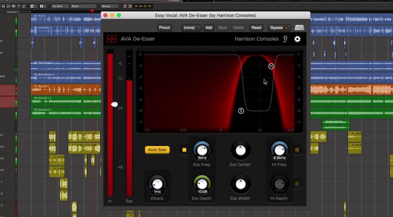Click the Add preset button

[209, 28]
